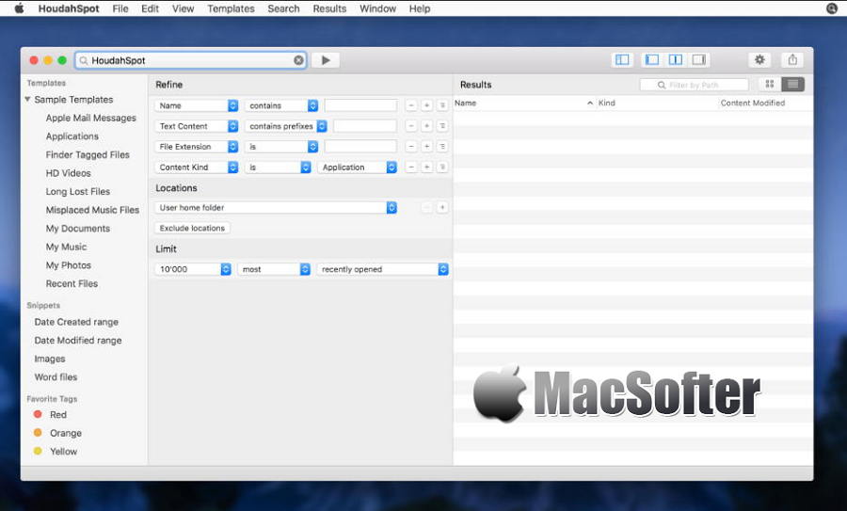The image size is (847, 511).
Task: Start the search with the play button
Action: (326, 60)
